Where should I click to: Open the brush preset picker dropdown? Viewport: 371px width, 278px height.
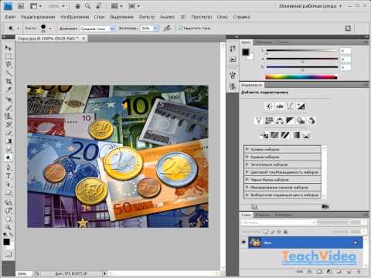[x=50, y=28]
